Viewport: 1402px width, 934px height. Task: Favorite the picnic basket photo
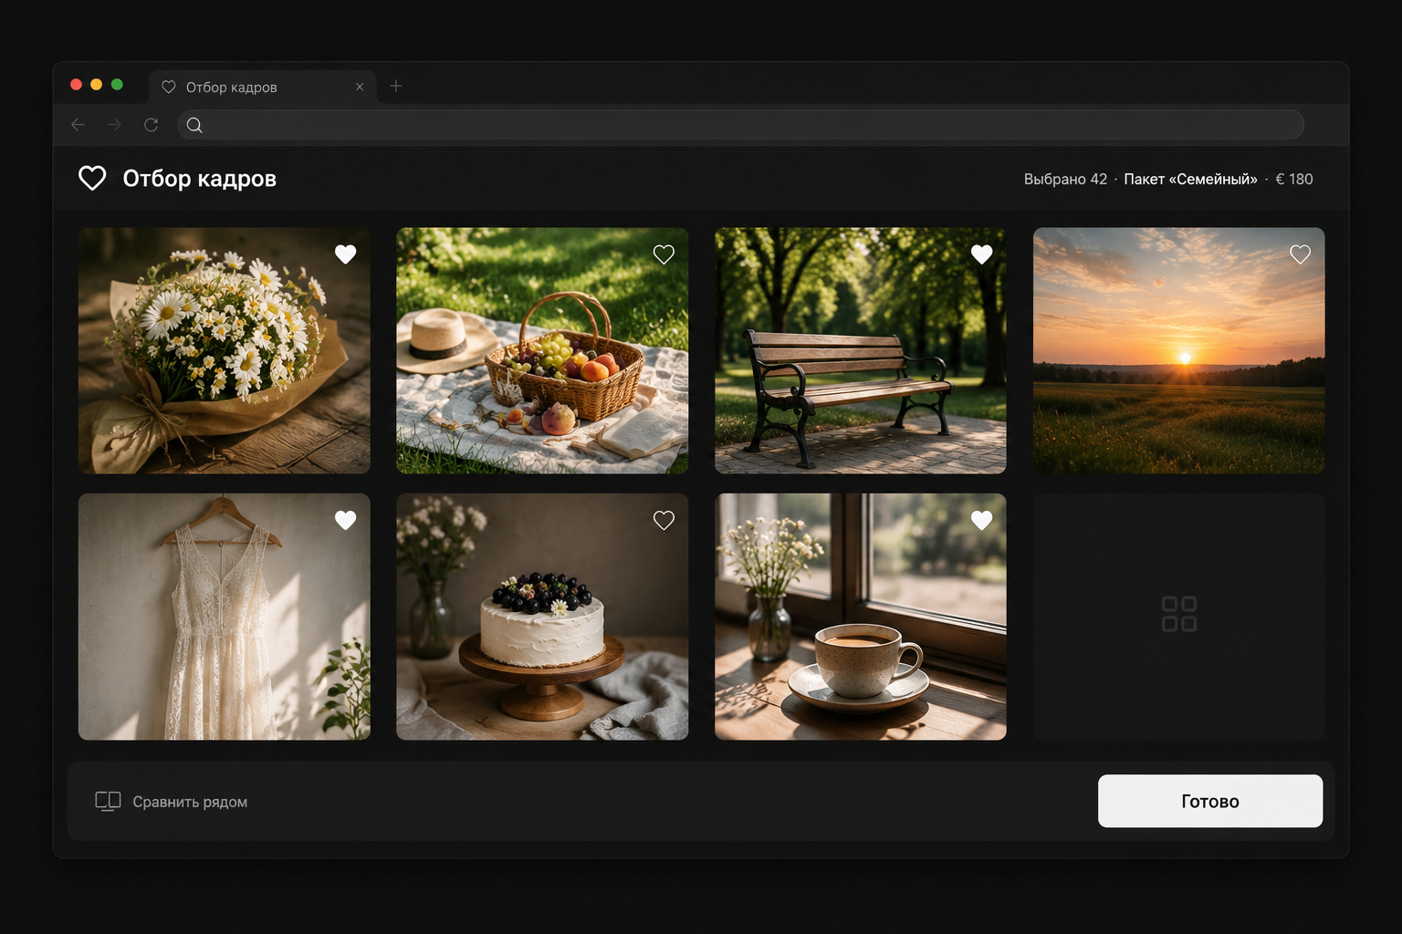click(664, 254)
